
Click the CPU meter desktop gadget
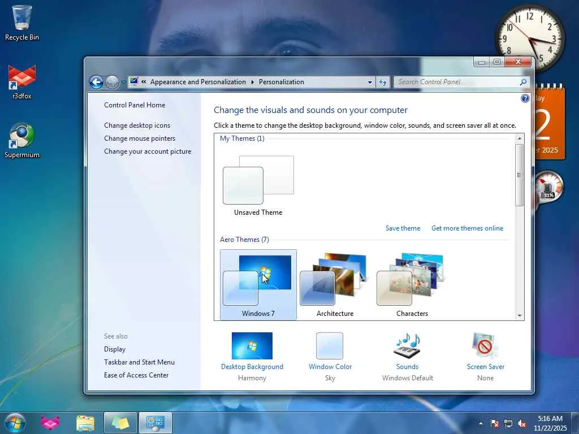[548, 186]
